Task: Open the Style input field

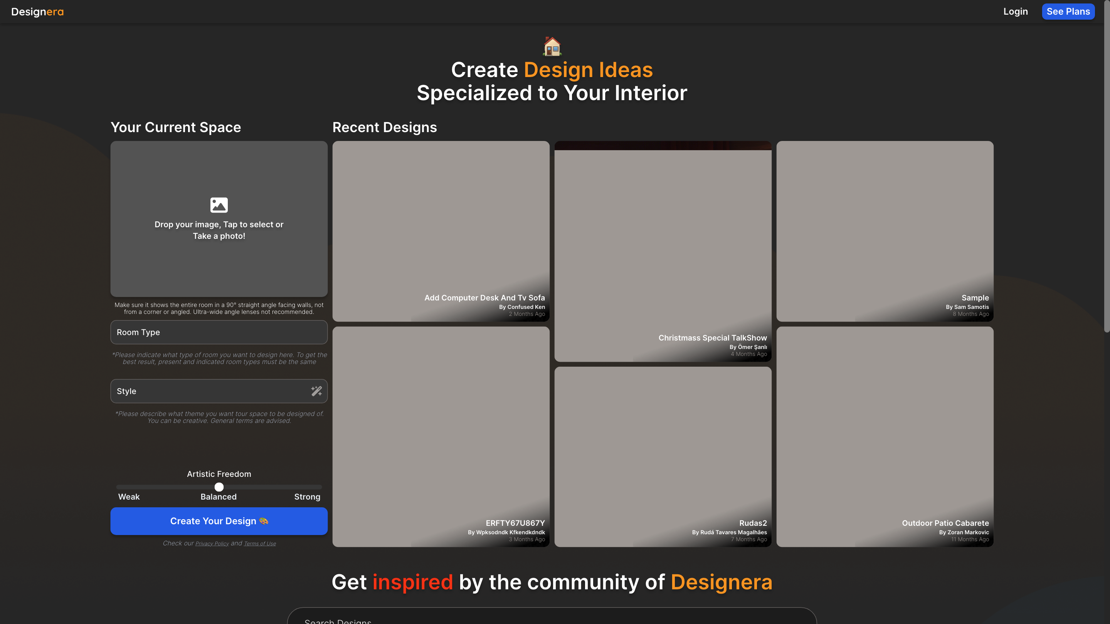Action: pos(207,391)
